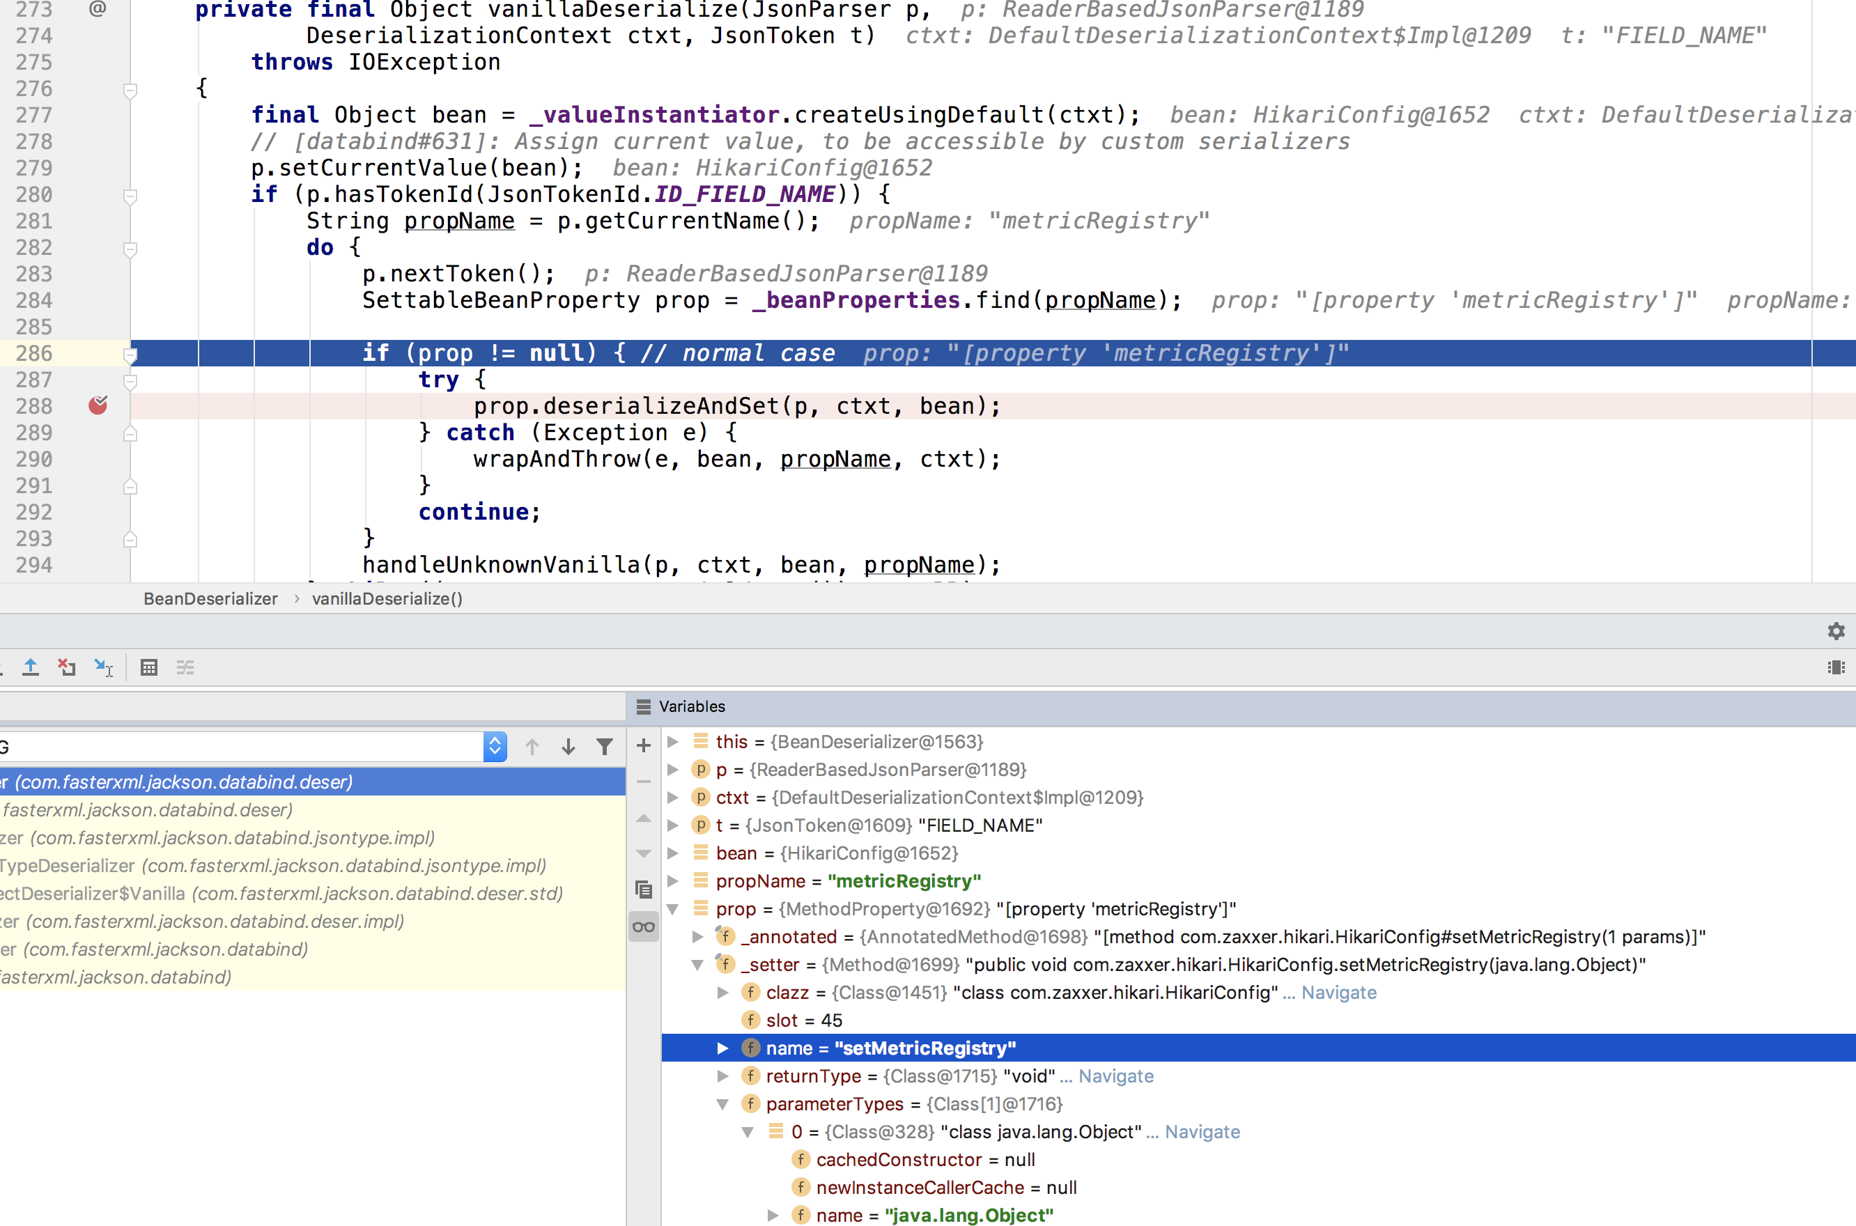Click vanillaDeserialize() in the breadcrumb bar

(387, 599)
